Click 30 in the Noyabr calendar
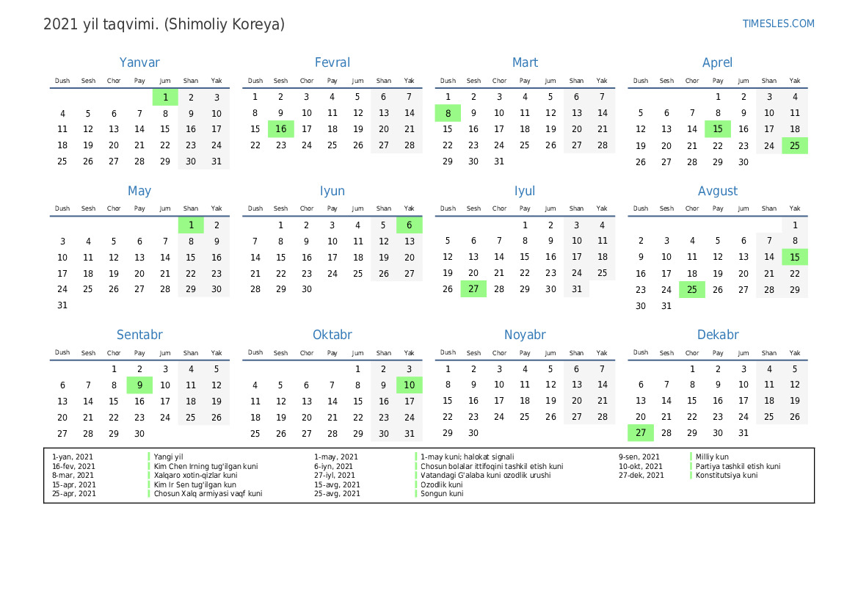Screen dimensions: 858x607 pyautogui.click(x=473, y=433)
